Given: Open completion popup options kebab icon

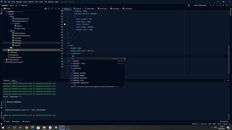Looking at the screenshot, I should click(x=124, y=87).
